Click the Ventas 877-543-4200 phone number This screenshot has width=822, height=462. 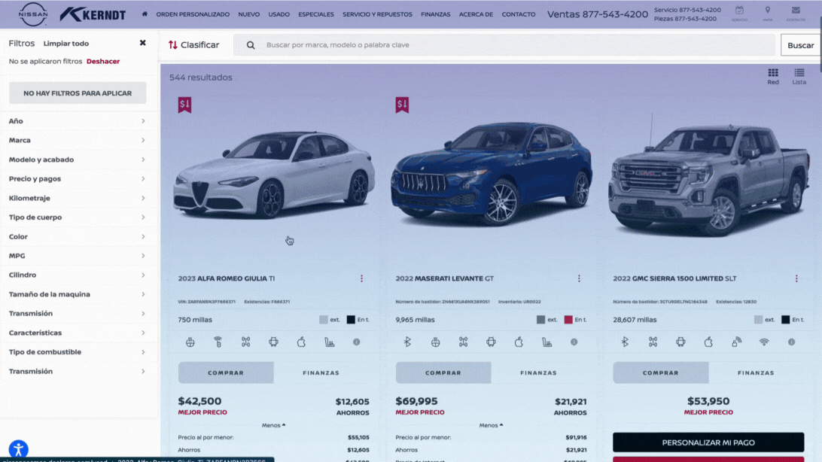pyautogui.click(x=598, y=14)
